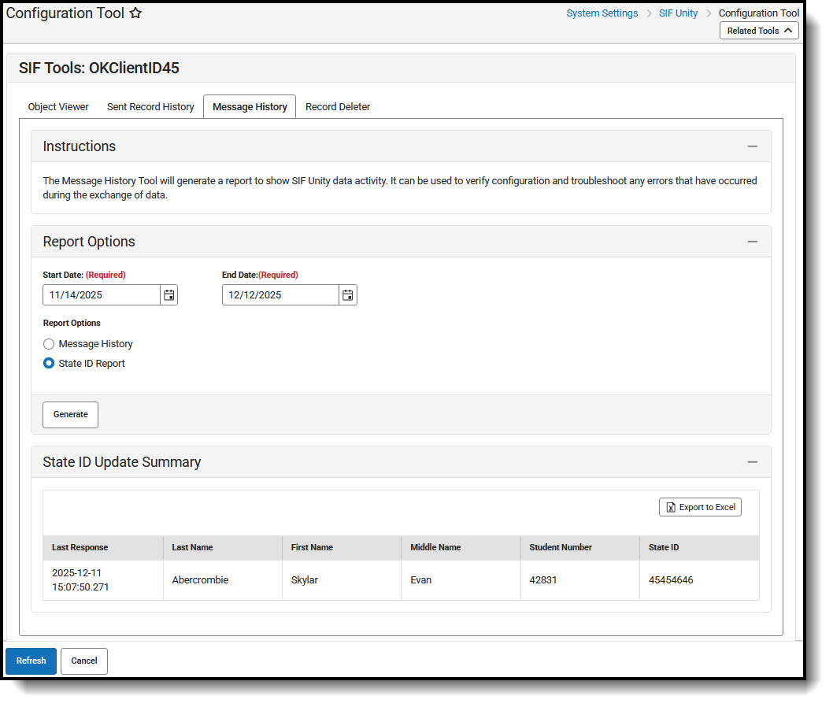833x707 pixels.
Task: Click the star to favorite Configuration Tool
Action: (x=136, y=13)
